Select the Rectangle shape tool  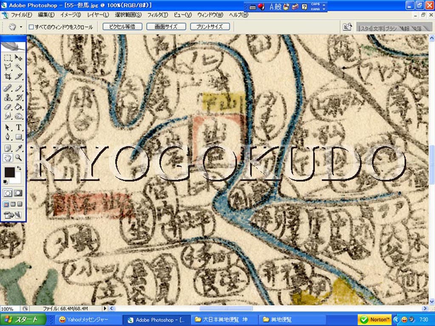point(18,137)
